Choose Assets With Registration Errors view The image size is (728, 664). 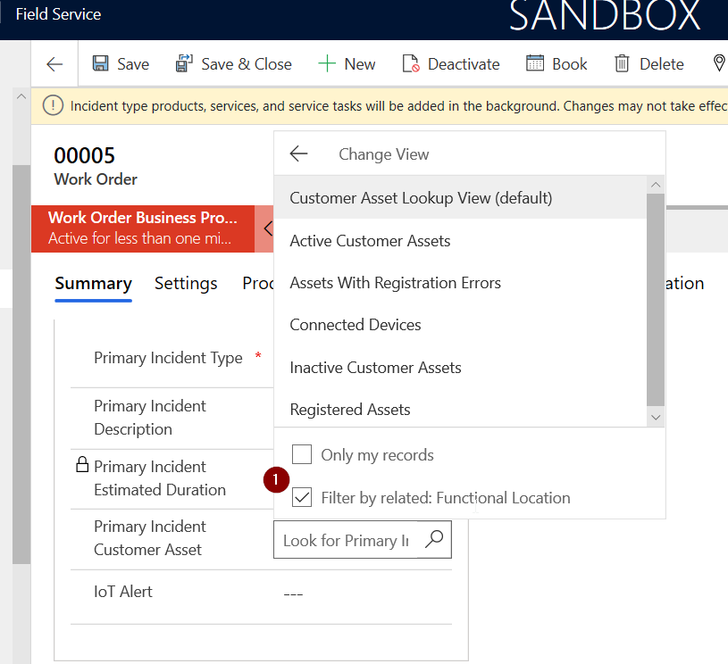click(395, 283)
